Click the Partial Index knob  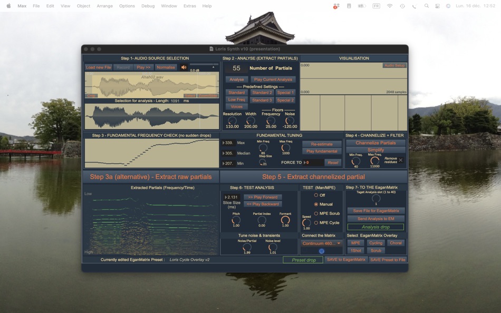click(x=262, y=220)
